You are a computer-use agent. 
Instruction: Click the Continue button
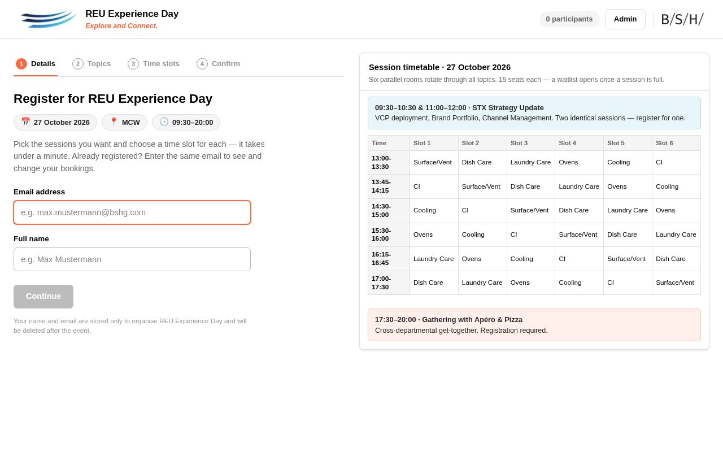pos(43,297)
